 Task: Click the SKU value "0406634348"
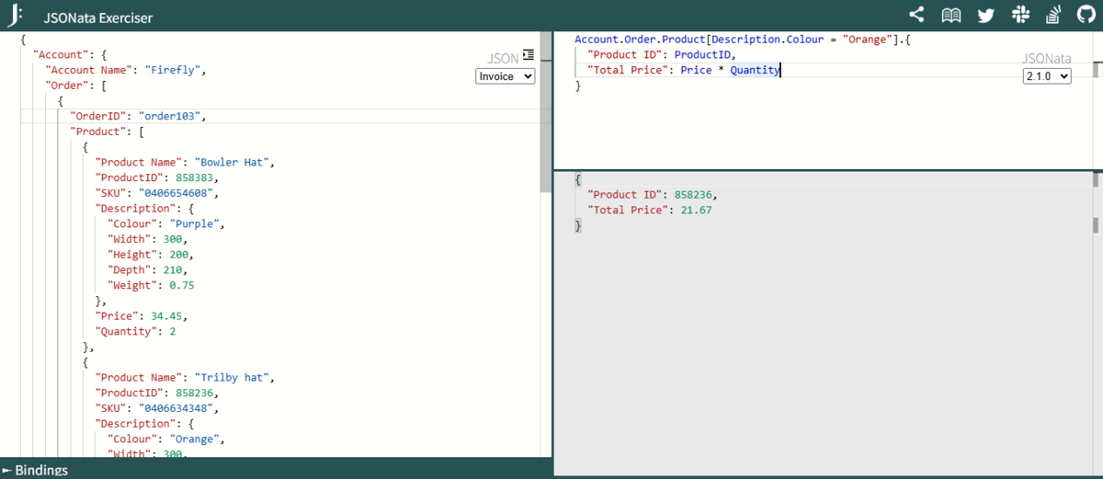point(176,407)
